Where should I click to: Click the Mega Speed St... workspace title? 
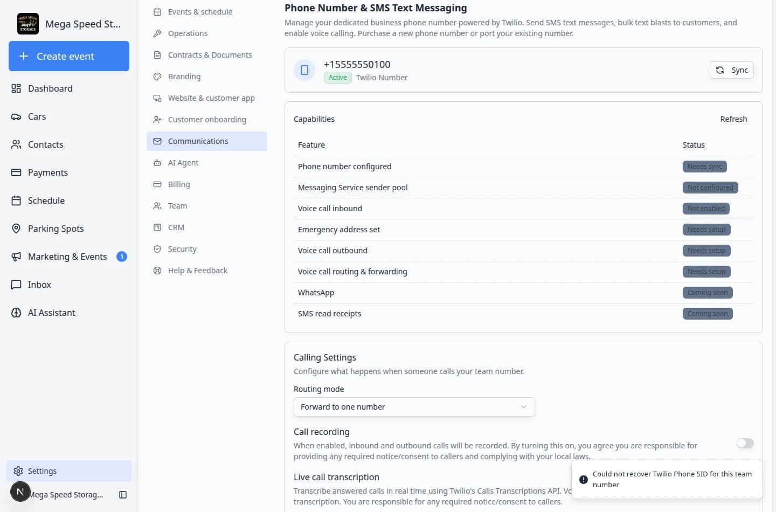83,24
